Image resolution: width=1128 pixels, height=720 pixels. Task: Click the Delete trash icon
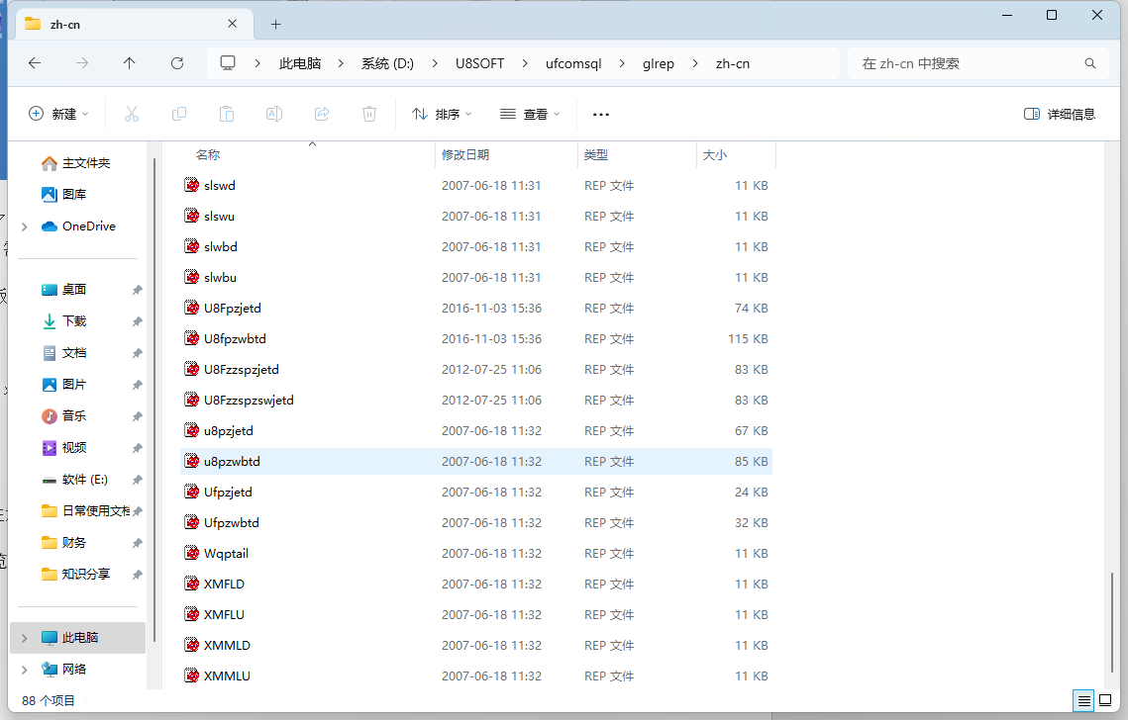(x=369, y=114)
